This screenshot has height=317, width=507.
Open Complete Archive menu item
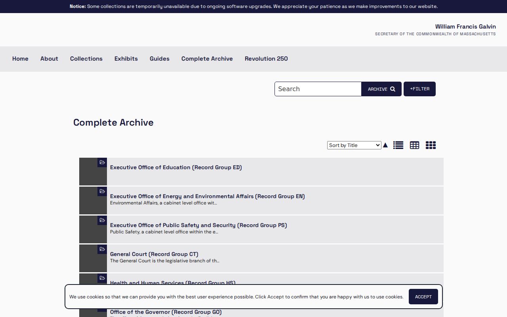207,59
